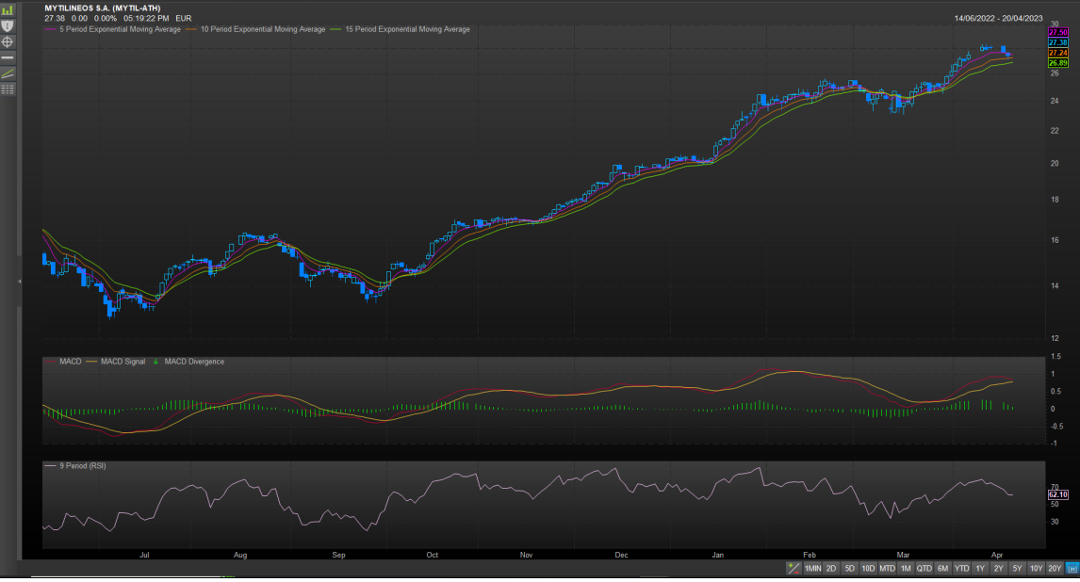Open the shield info icon
Screen dimensions: 1080x582
tap(8, 25)
